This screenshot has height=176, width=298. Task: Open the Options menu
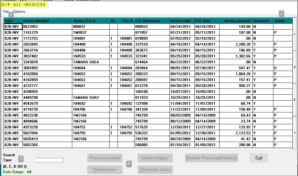[x=19, y=12]
